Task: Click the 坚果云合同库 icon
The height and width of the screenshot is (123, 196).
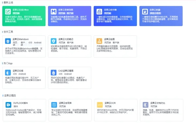Action: coord(54,105)
